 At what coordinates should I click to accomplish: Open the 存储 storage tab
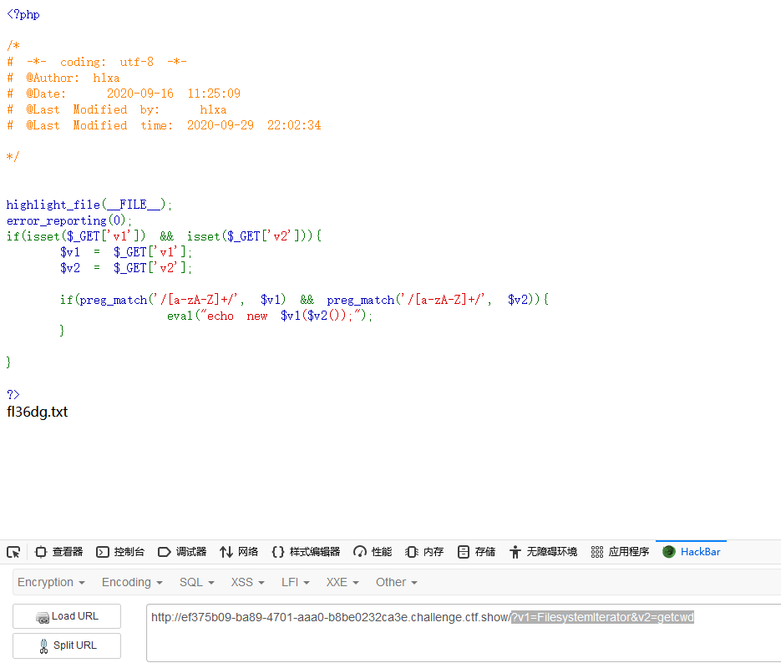pos(476,551)
